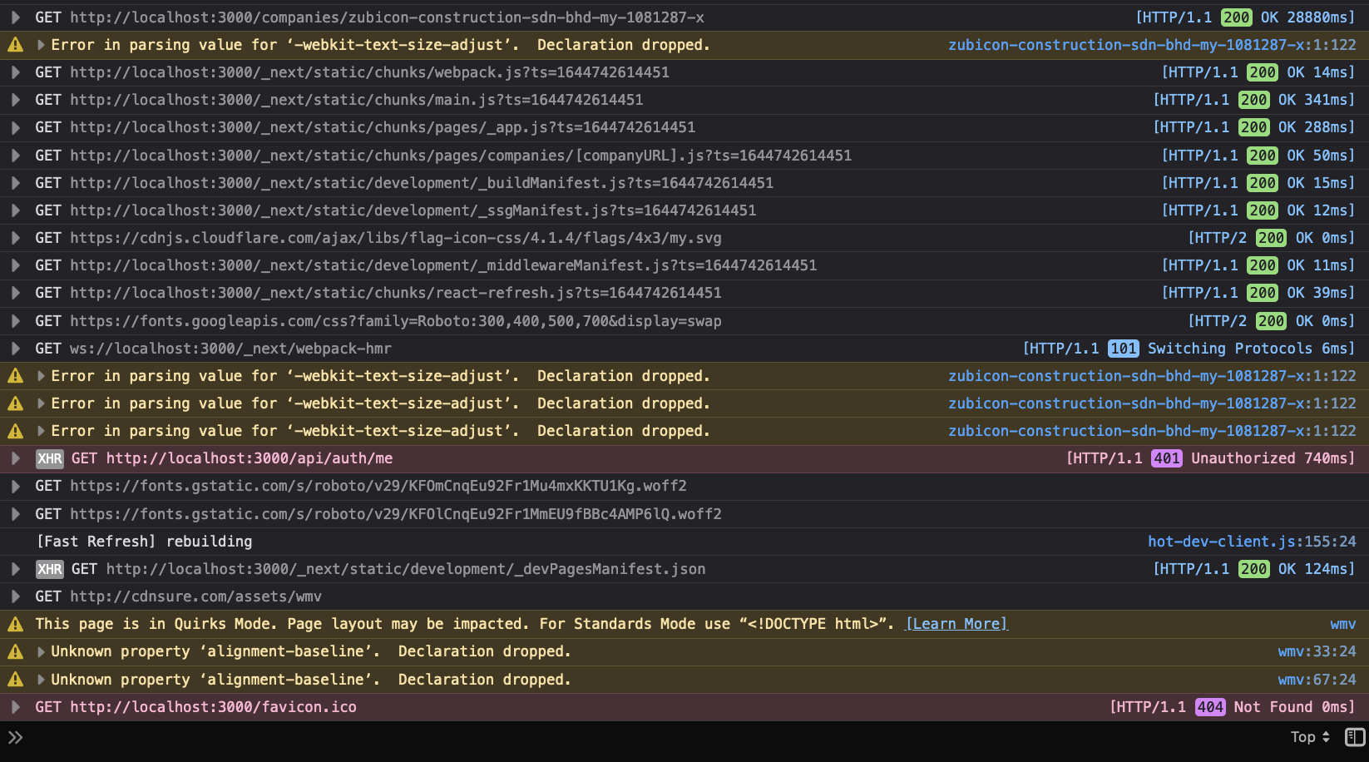Expand the _devPagesManifest.json XHR request
Screen dimensions: 1369x762
click(x=15, y=568)
